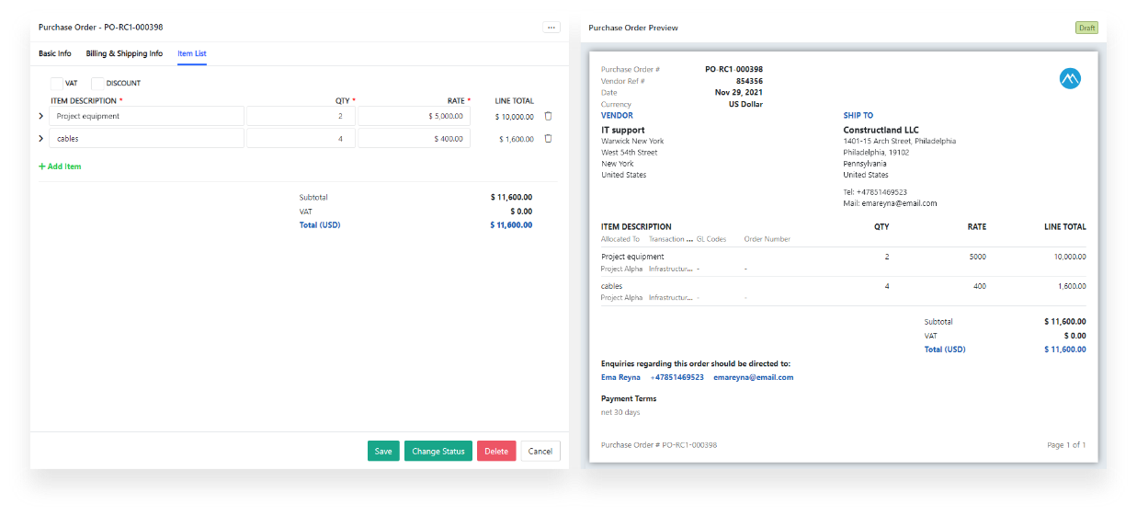Cancel editing the purchase order
This screenshot has height=516, width=1137.
540,451
